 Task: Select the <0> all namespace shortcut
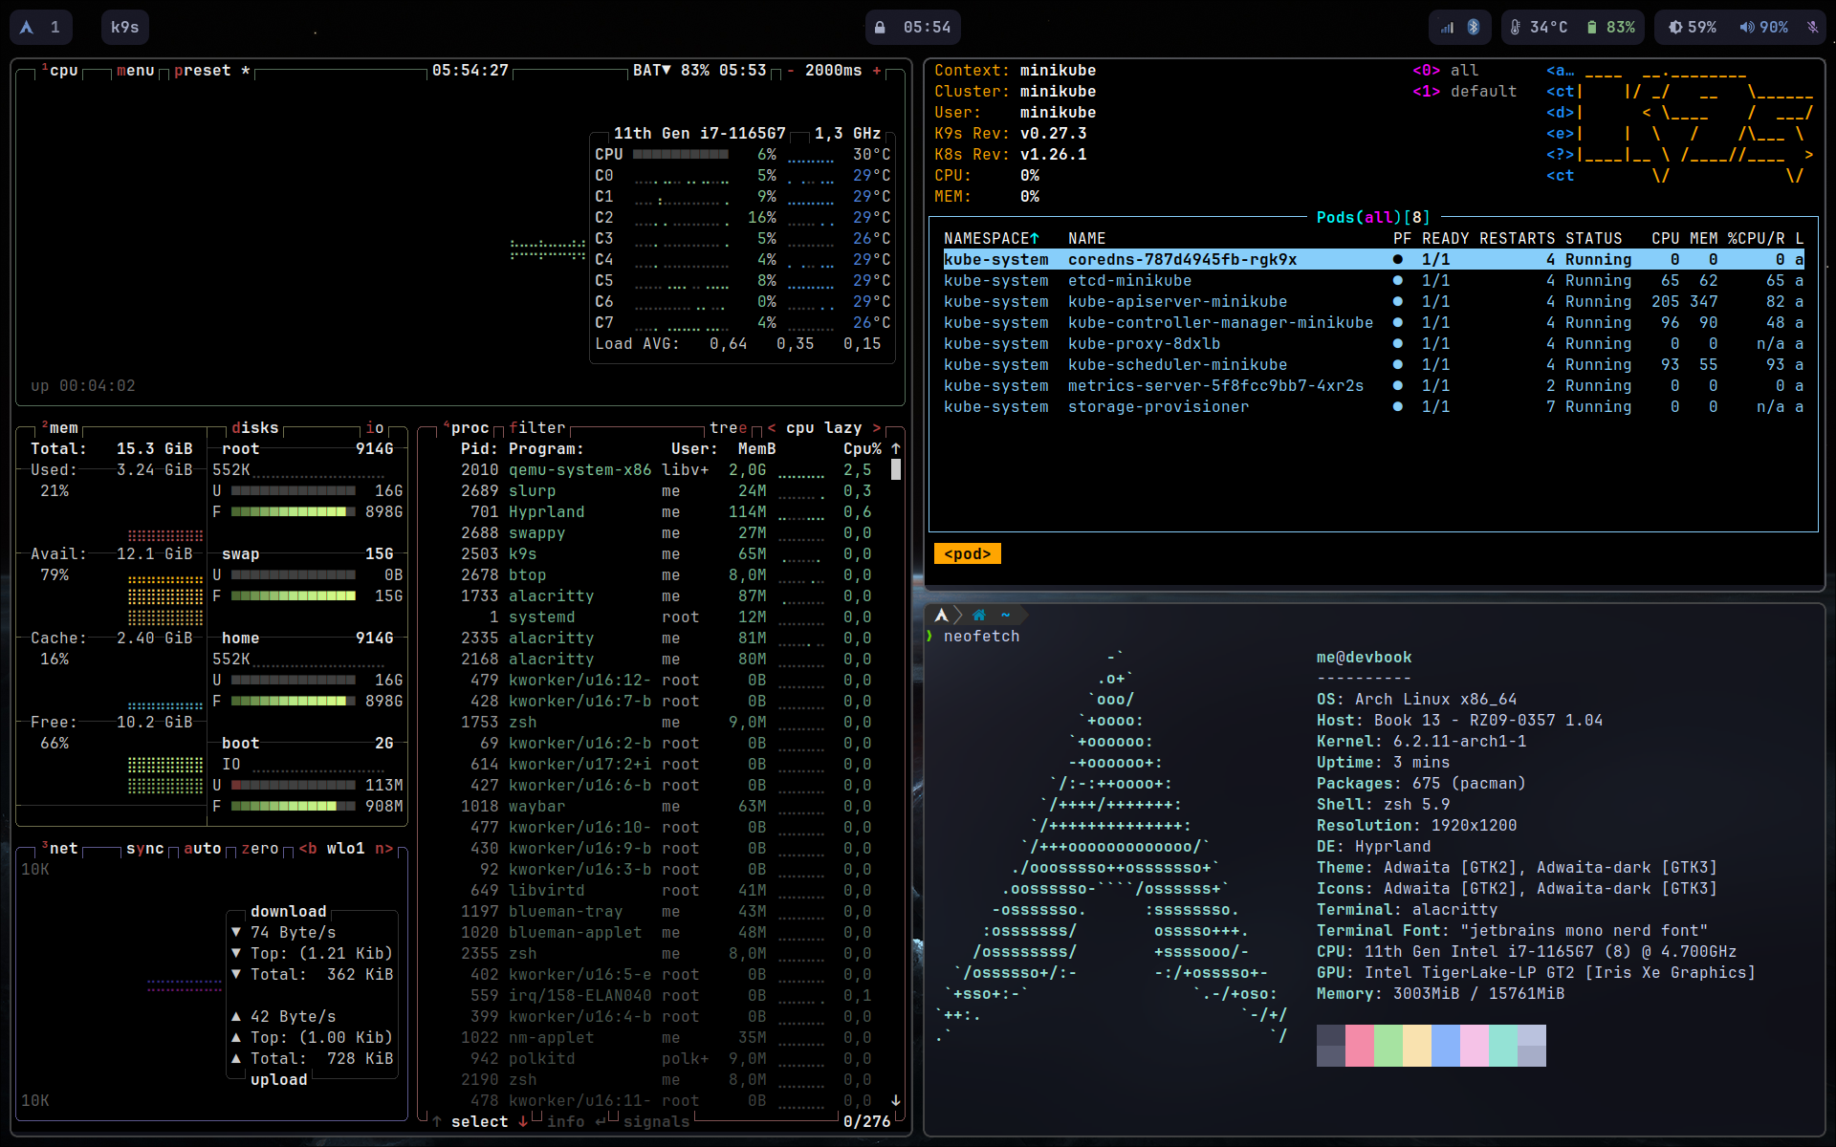(x=1445, y=71)
